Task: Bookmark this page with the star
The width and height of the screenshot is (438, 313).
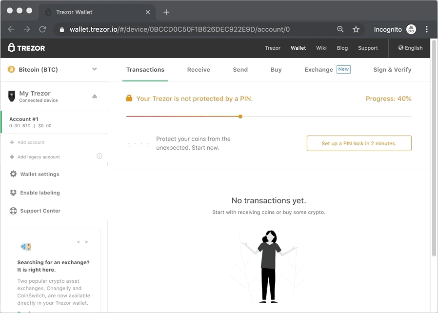Action: coord(356,29)
